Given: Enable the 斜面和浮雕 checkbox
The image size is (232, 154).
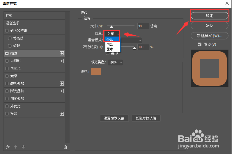Looking at the screenshot, I should point(7,31).
